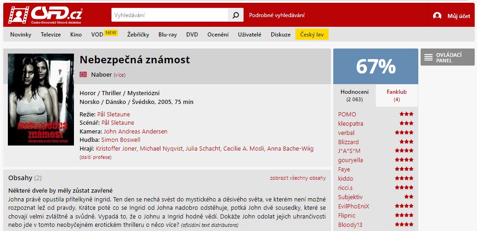Open Žebříčky rankings

point(138,35)
